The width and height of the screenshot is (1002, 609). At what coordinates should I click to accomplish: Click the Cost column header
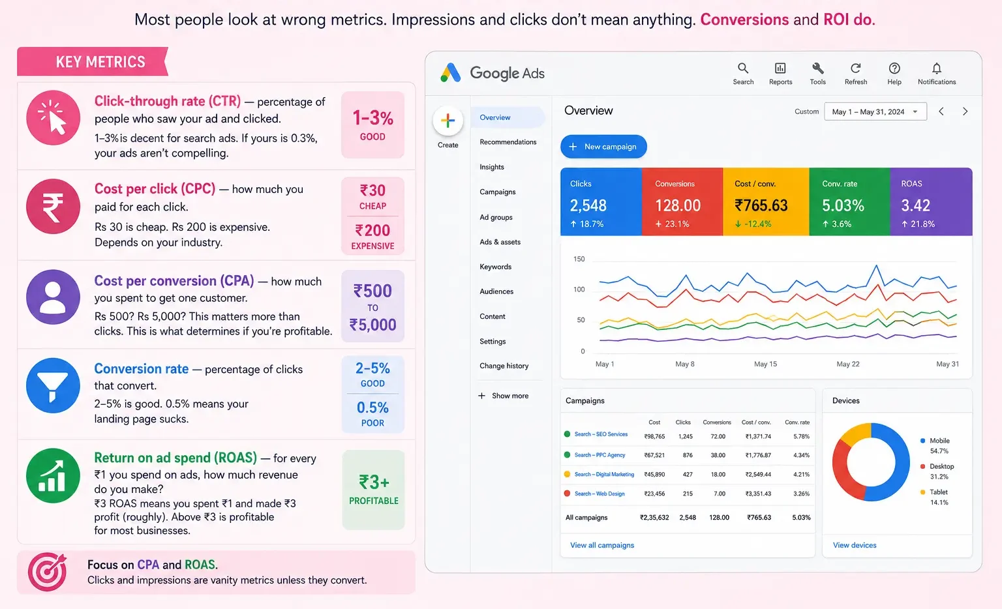[654, 423]
